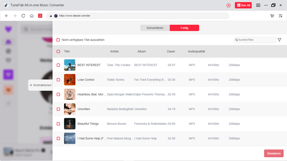Viewport: 287px width, 161px height.
Task: Click the Unwritten track title
Action: tap(84, 109)
